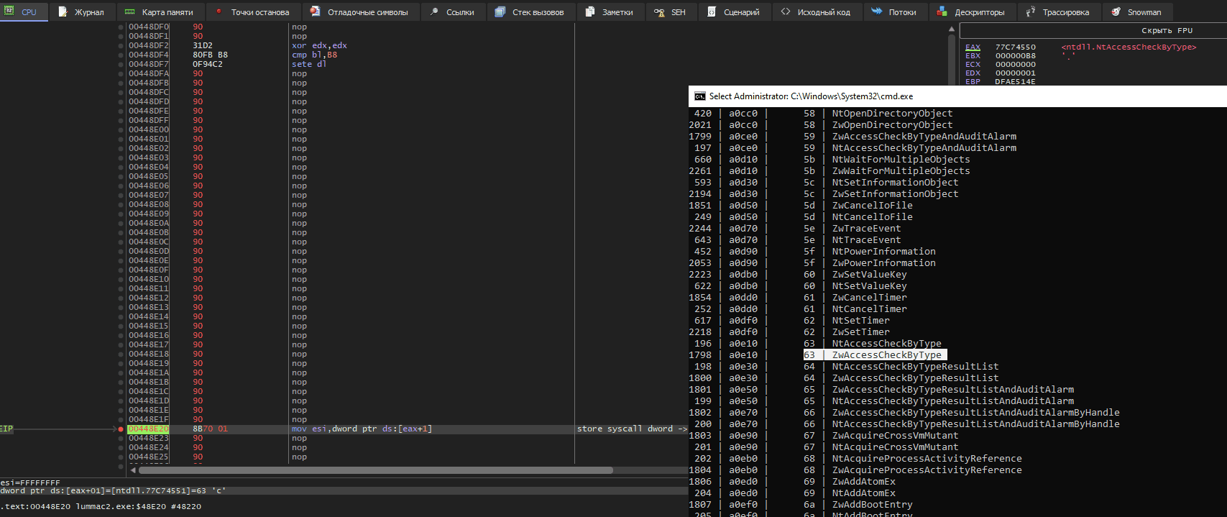Select the EDX value 00000001
Screen dimensions: 1227x517
(x=1016, y=73)
